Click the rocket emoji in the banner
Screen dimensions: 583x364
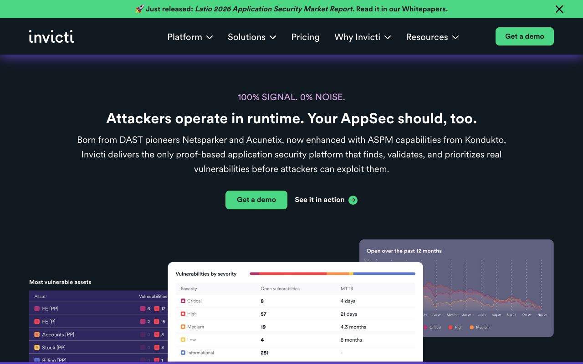[x=139, y=9]
